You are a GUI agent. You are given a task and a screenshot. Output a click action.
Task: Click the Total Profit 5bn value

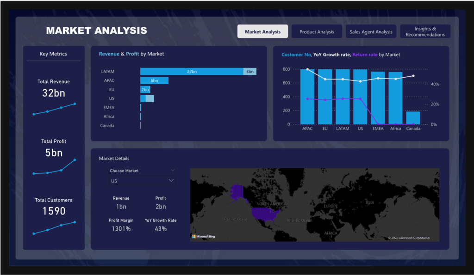point(54,153)
